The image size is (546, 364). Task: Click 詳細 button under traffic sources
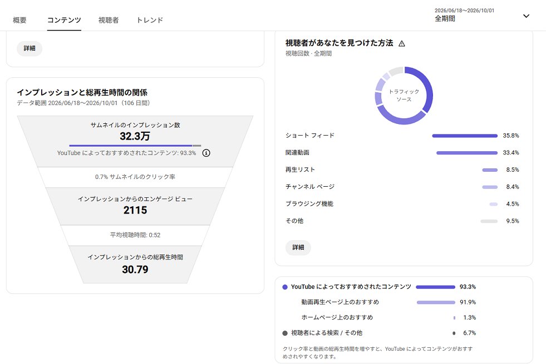click(298, 247)
